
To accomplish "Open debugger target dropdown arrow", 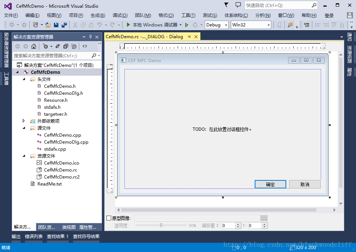I will 181,25.
